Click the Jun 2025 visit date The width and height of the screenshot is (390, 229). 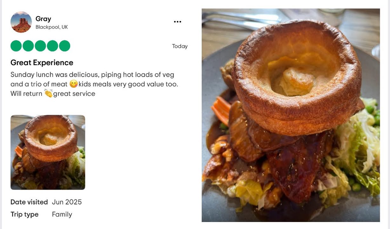pos(67,202)
